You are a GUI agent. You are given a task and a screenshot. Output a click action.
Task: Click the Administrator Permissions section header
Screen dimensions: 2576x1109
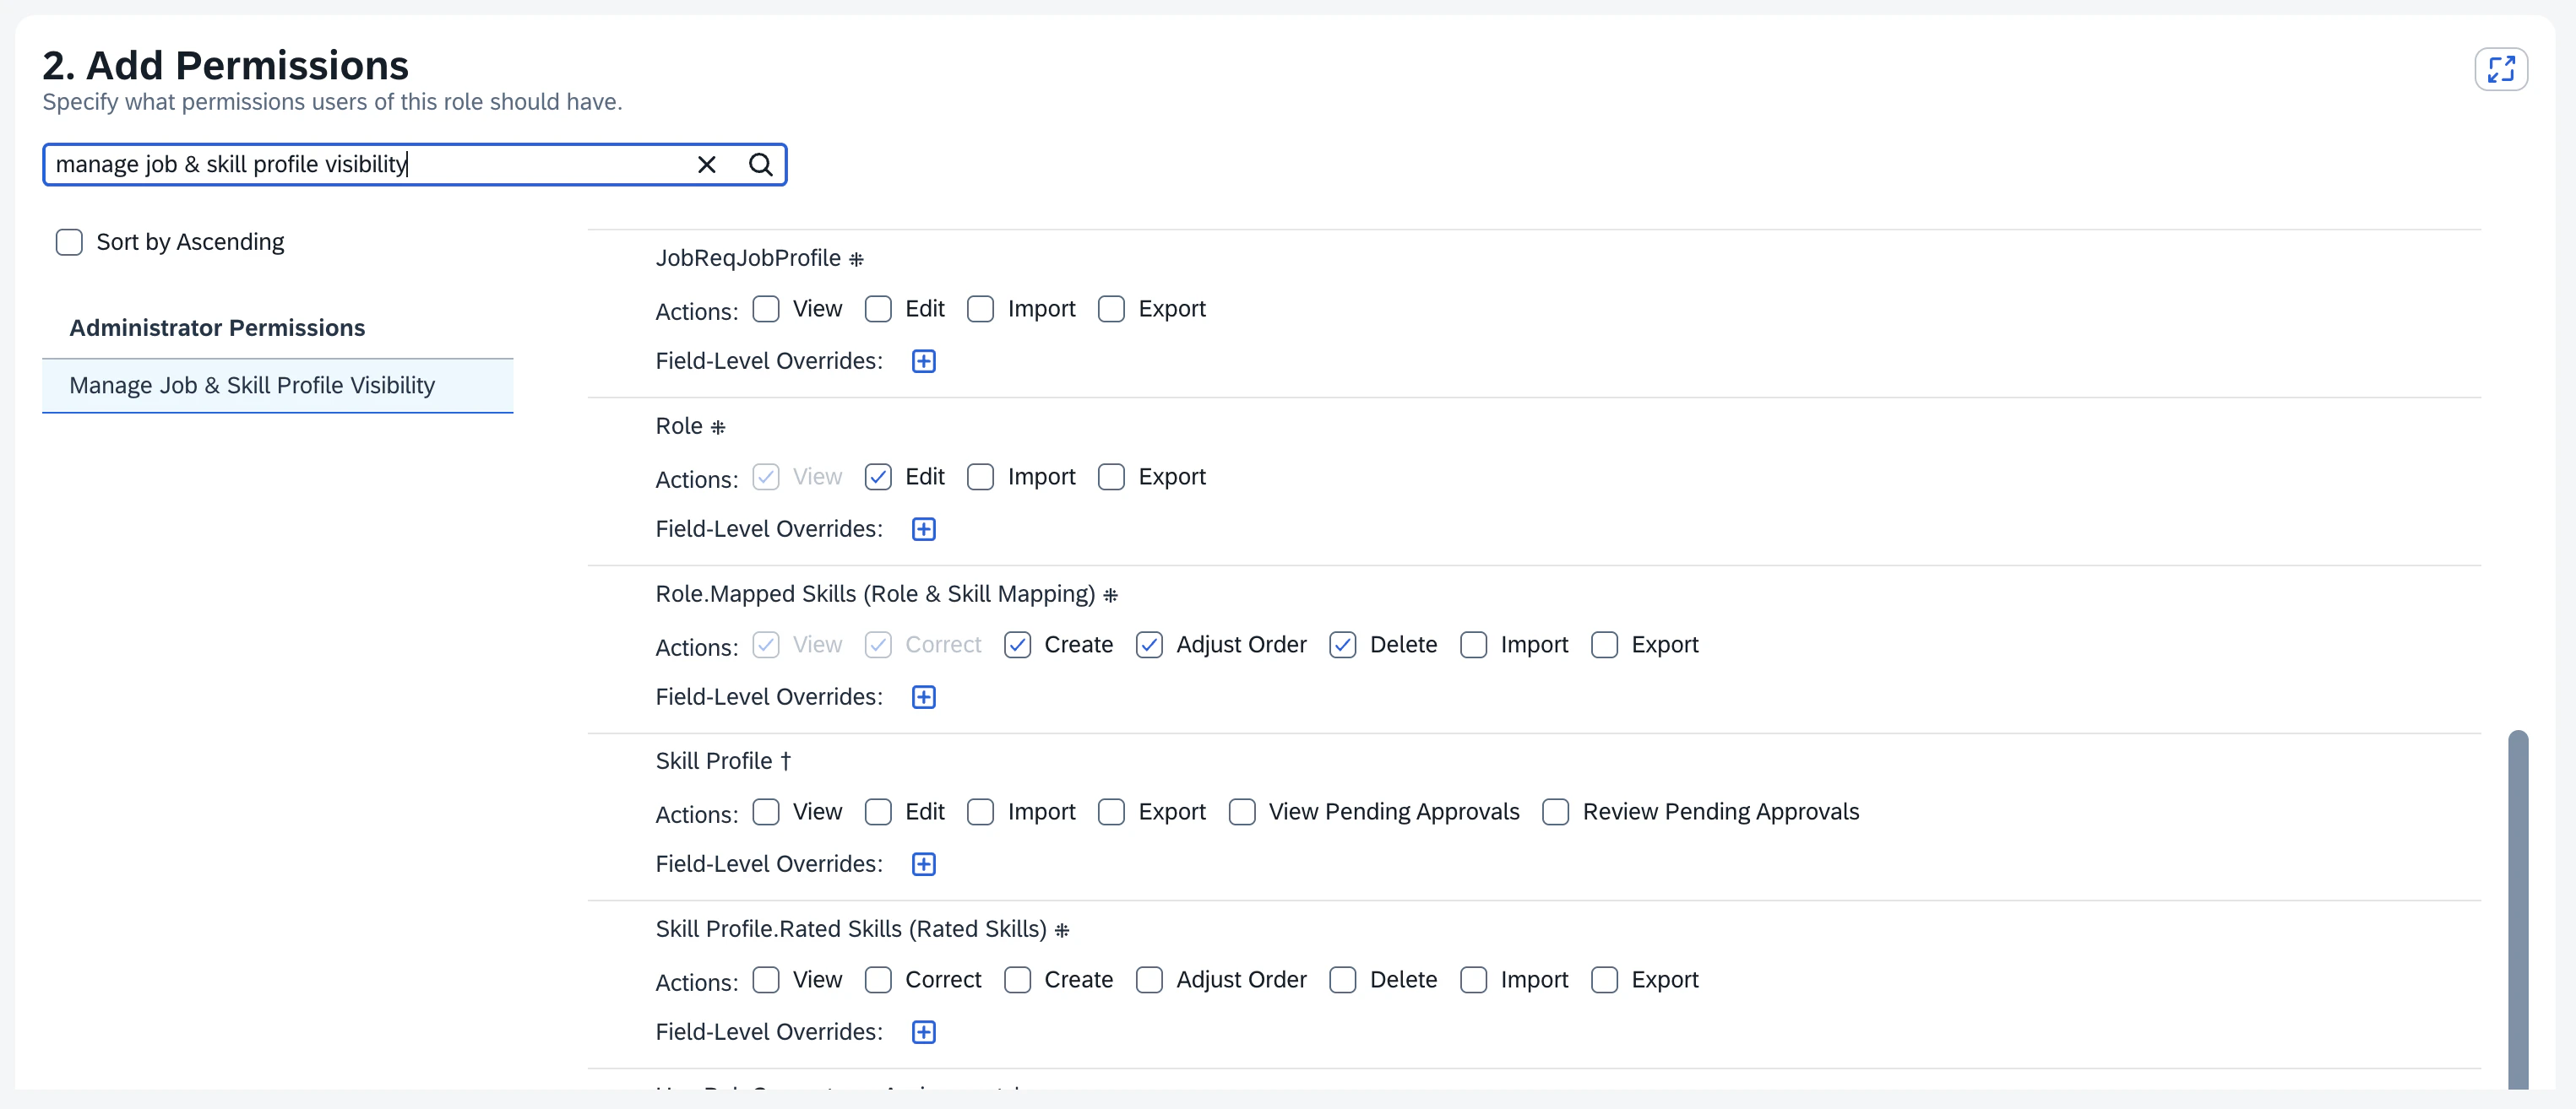[218, 327]
